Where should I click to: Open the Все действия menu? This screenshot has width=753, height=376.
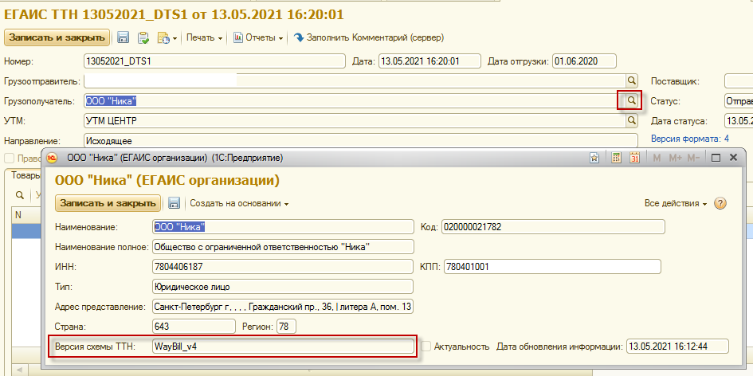click(675, 203)
